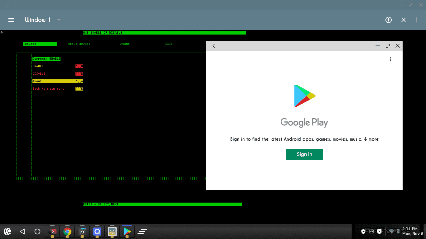This screenshot has height=239, width=426.
Task: Switch to the Terminal app in taskbar
Action: pos(112,232)
